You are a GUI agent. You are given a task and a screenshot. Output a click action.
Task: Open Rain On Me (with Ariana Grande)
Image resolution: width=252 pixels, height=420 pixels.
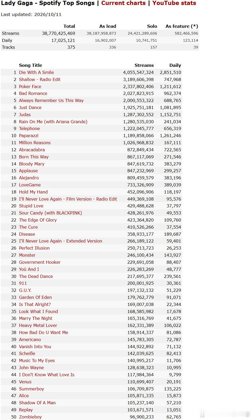coord(53,122)
